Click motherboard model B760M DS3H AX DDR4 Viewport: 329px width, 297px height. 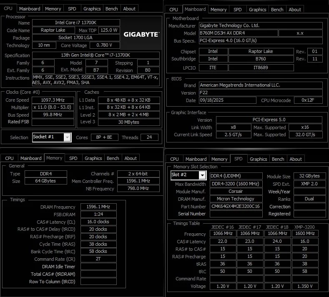point(239,33)
